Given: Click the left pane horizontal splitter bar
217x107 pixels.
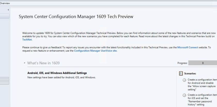Looking at the screenshot, I should click(x=5, y=77).
